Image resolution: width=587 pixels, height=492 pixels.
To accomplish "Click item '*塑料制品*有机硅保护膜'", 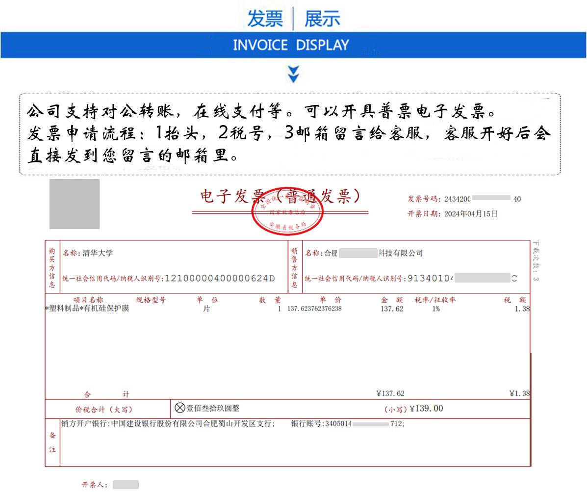I will (x=87, y=308).
